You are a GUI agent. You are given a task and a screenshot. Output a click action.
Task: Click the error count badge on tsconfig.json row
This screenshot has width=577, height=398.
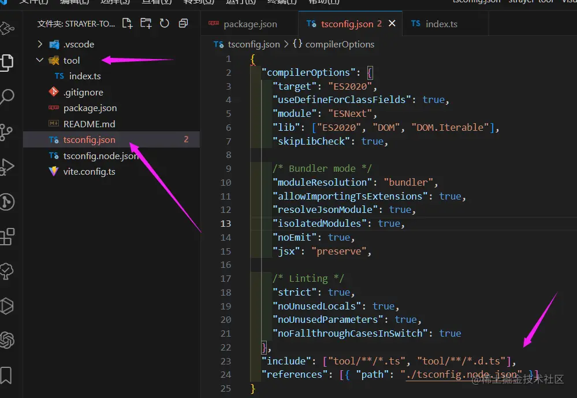(186, 139)
